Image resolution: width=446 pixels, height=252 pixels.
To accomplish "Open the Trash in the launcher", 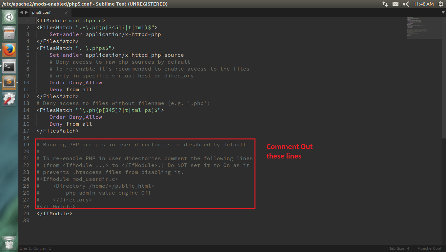I will coord(9,243).
